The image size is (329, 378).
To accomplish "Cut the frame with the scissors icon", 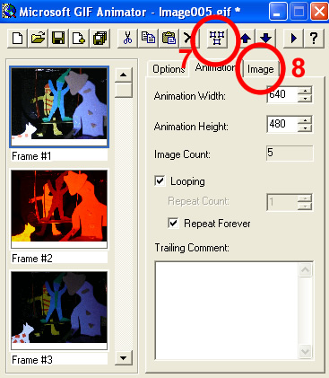I will [x=127, y=39].
